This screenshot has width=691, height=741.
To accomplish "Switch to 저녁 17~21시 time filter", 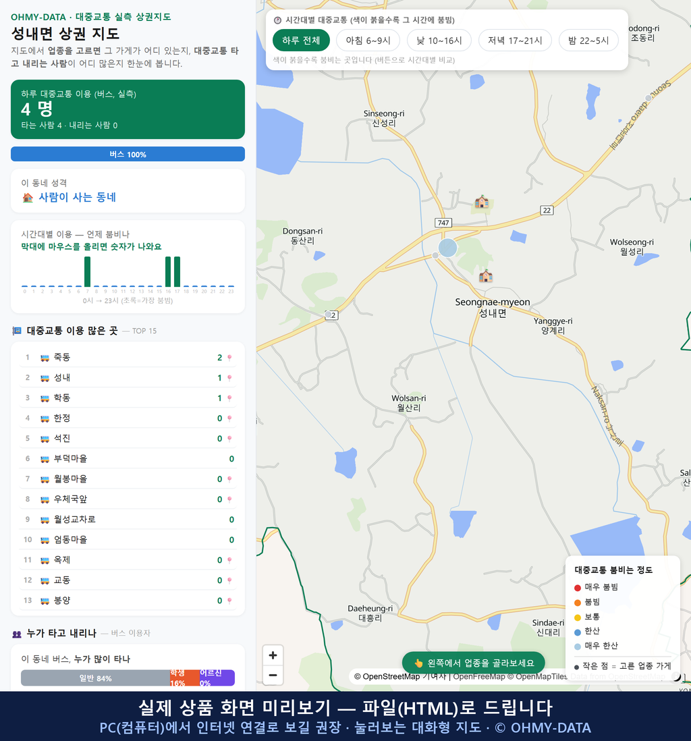I will (x=515, y=40).
